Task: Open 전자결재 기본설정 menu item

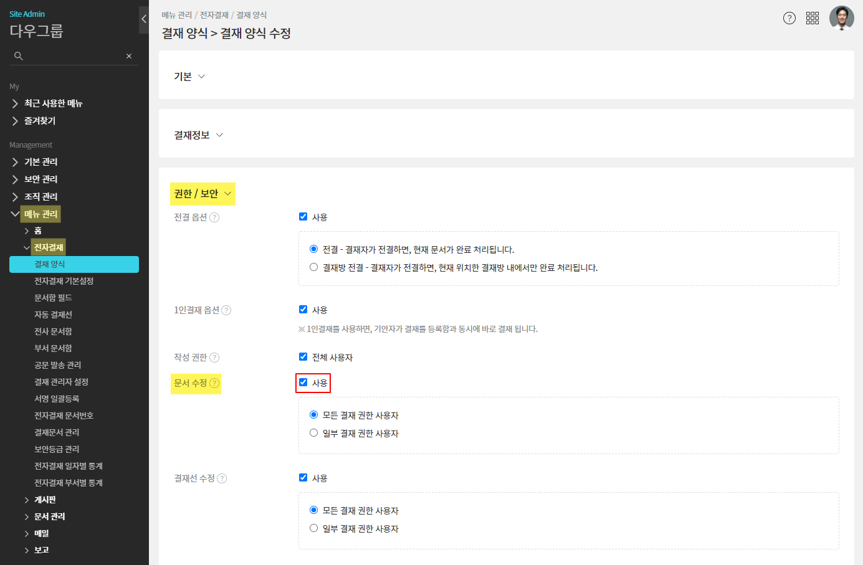Action: coord(64,281)
